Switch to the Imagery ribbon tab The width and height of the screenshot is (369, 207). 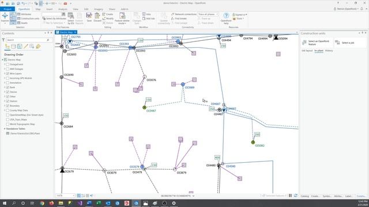(x=99, y=9)
